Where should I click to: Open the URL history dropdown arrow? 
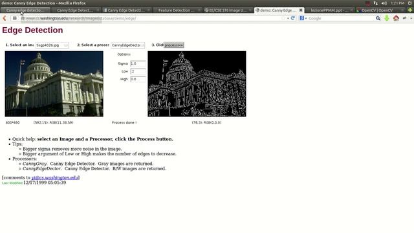coord(288,19)
